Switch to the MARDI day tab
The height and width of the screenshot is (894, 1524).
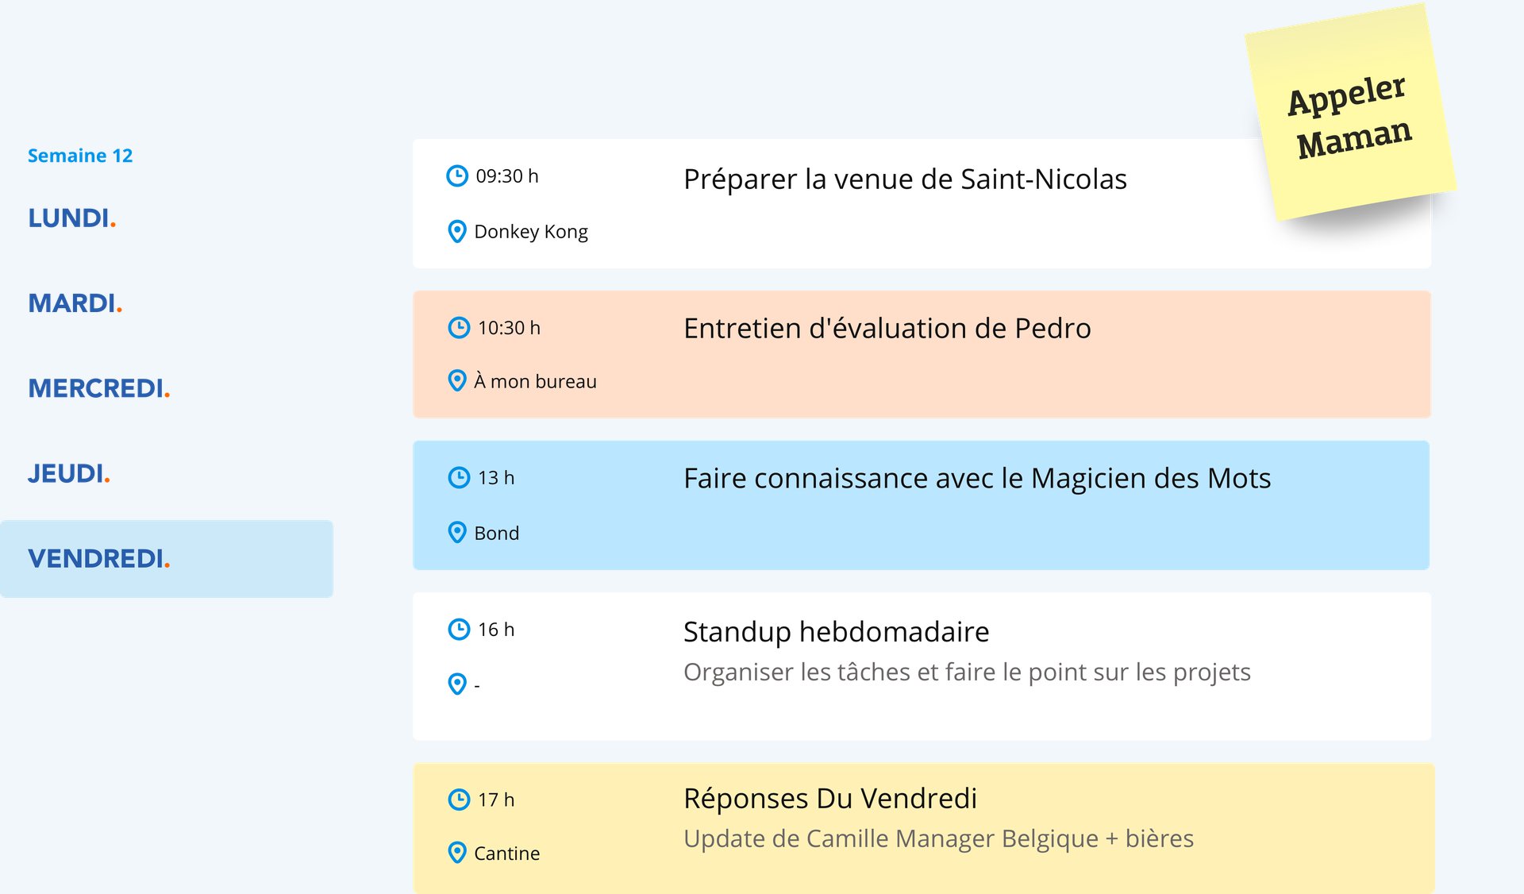tap(75, 302)
